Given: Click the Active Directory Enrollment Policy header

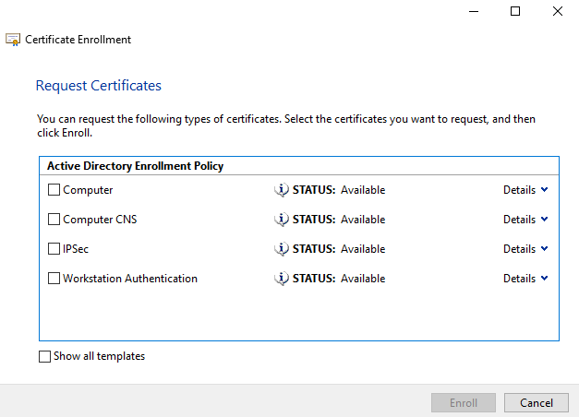Looking at the screenshot, I should tap(134, 167).
